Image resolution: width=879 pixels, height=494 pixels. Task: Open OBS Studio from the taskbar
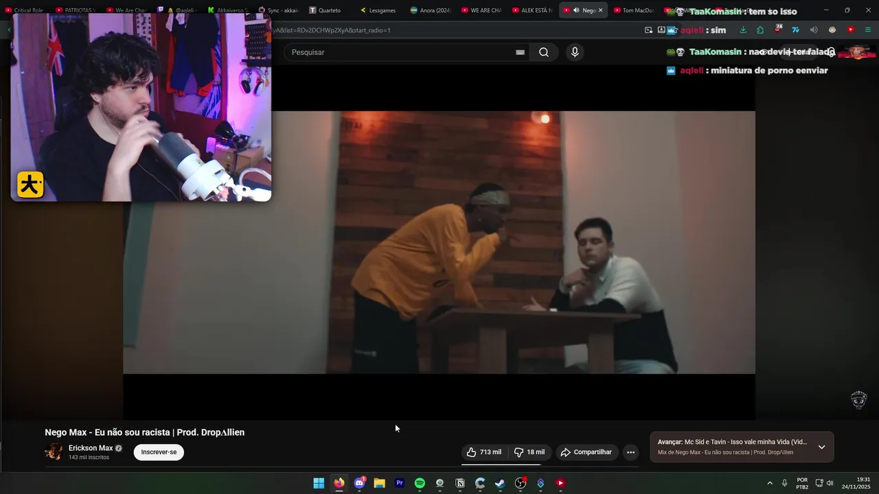[x=521, y=483]
